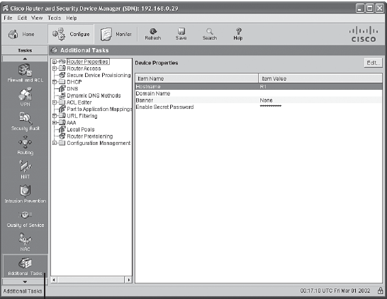Image resolution: width=387 pixels, height=299 pixels.
Task: Expand the Configuration Management folder
Action: click(55, 143)
